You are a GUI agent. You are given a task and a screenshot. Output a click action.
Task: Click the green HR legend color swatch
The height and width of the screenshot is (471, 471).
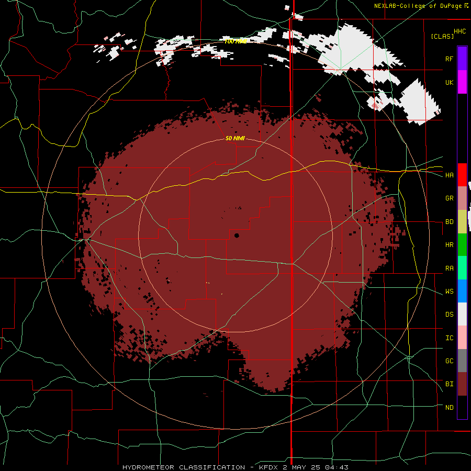[462, 245]
